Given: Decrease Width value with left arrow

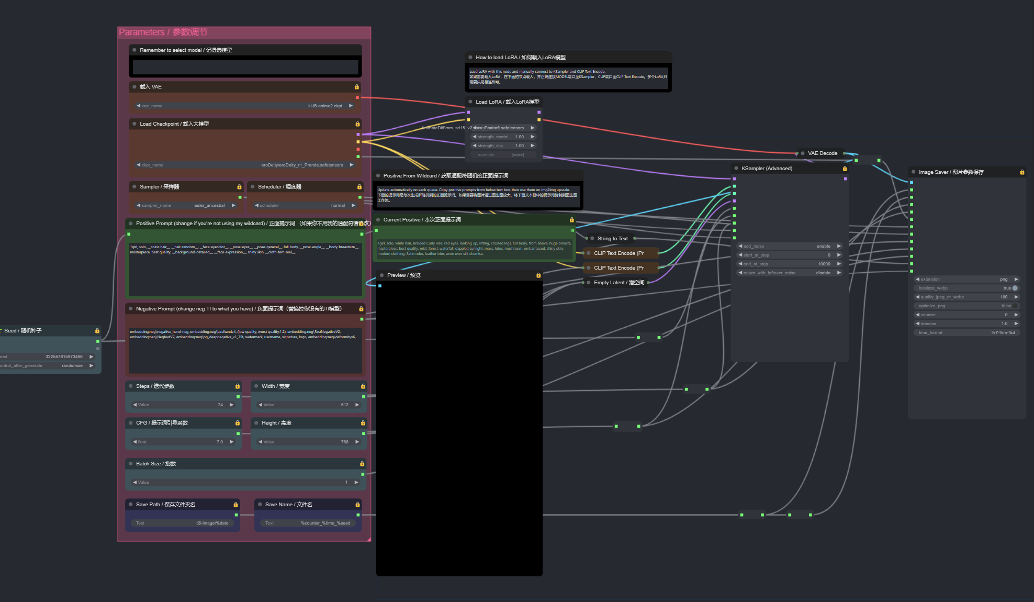Looking at the screenshot, I should tap(260, 405).
